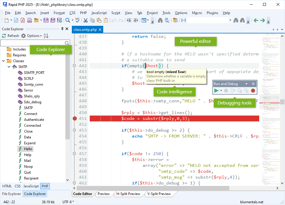The width and height of the screenshot is (285, 205).
Task: Open the Options dropdown in Code Explorer
Action: [33, 36]
